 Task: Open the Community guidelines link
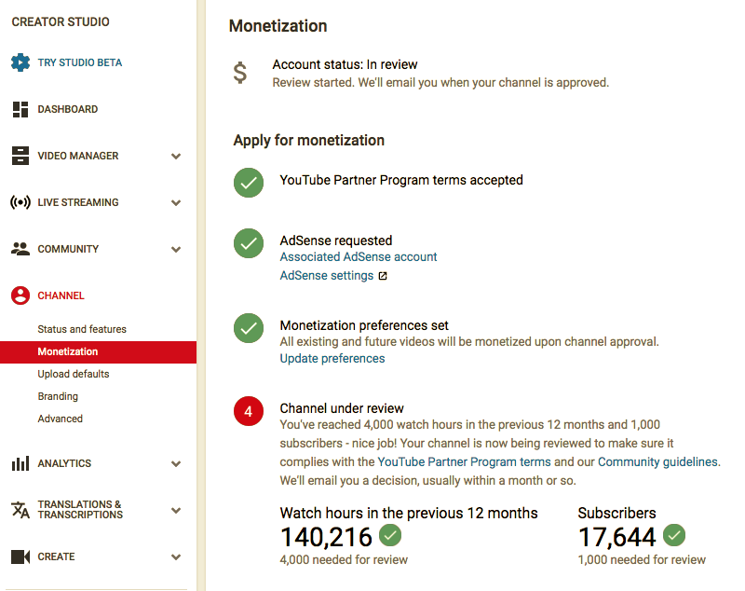point(657,461)
